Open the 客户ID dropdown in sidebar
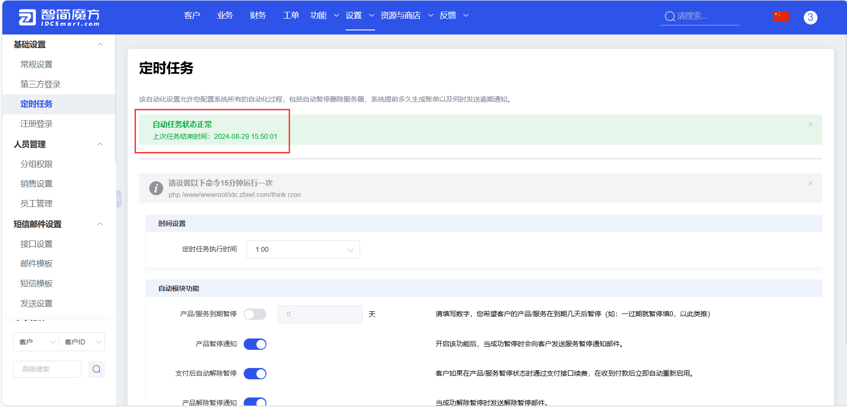Image resolution: width=847 pixels, height=407 pixels. [x=82, y=342]
